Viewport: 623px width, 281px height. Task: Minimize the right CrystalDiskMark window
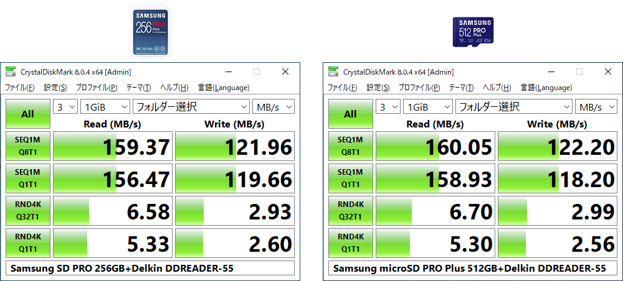tap(551, 71)
